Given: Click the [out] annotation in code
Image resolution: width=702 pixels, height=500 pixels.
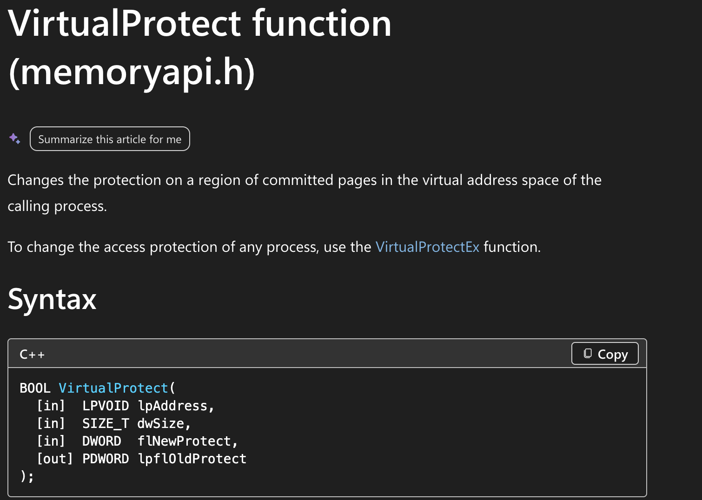Looking at the screenshot, I should tap(55, 459).
